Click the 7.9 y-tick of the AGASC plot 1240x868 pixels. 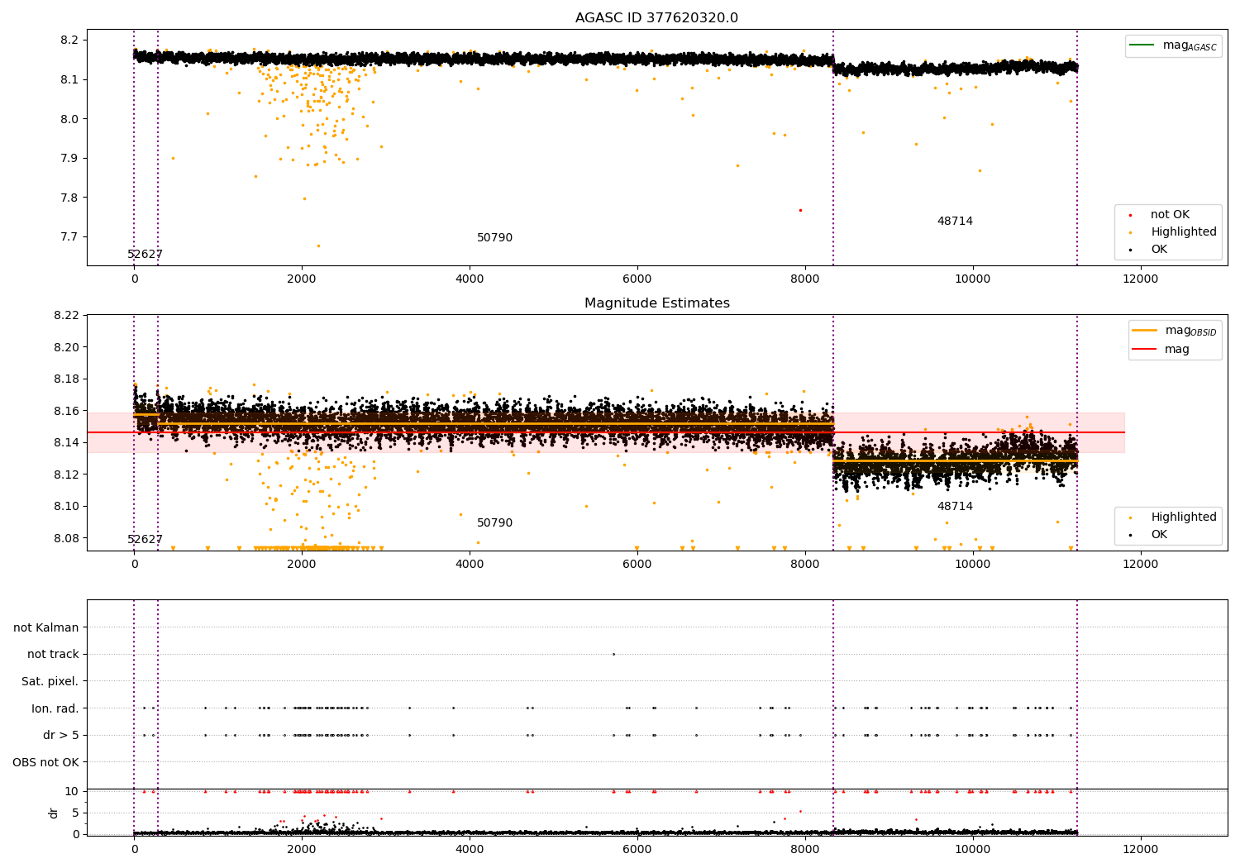(70, 158)
